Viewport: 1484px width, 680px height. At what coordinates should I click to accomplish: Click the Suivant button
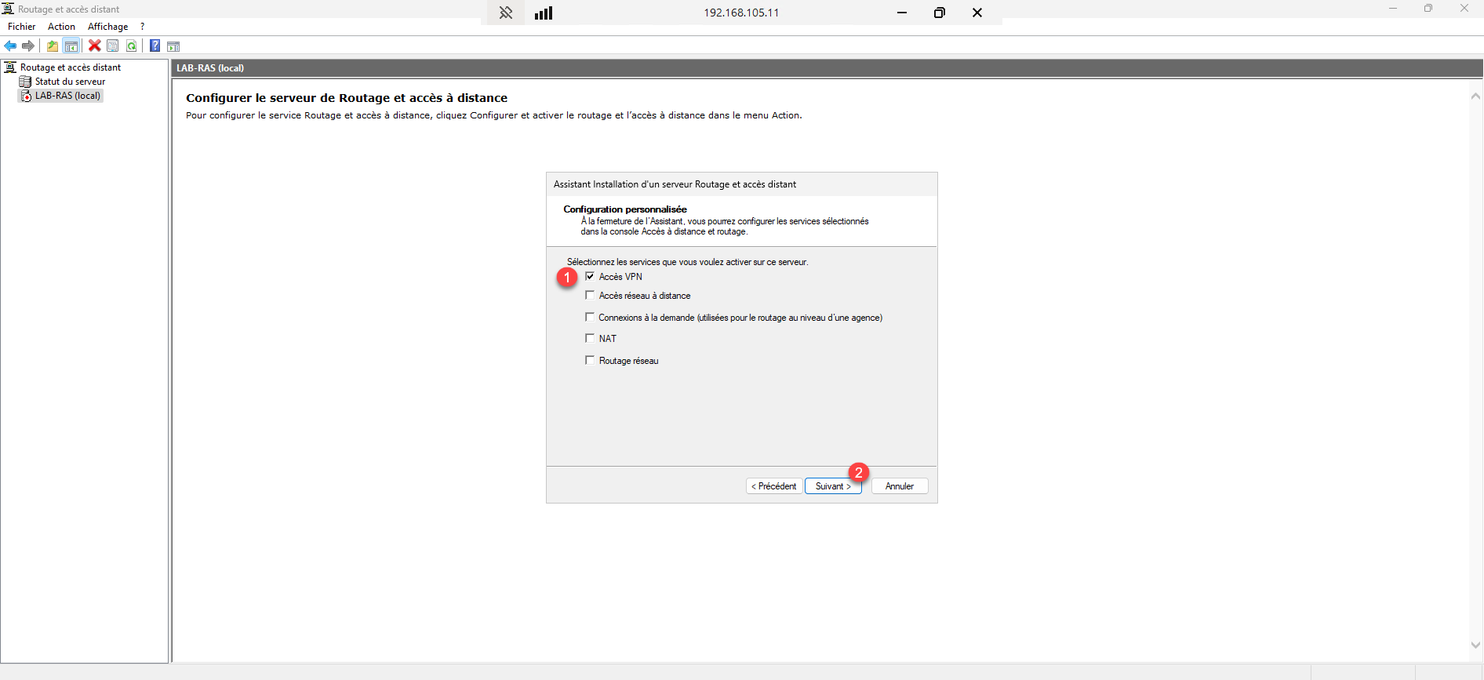[x=832, y=486]
